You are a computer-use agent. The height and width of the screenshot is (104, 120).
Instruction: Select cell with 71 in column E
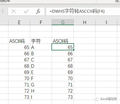19,84
